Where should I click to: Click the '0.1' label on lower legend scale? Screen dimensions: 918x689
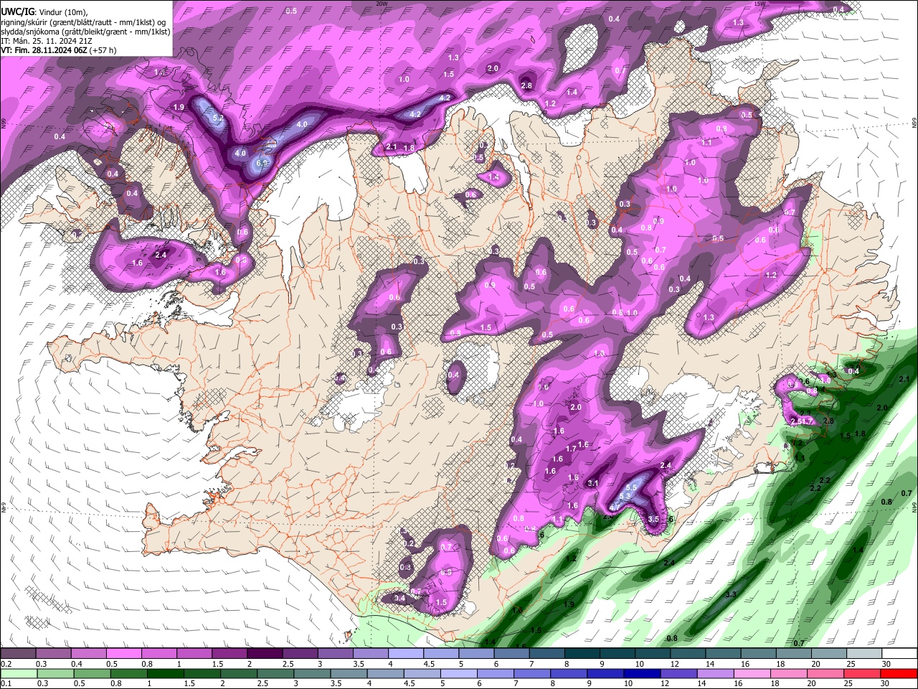6,683
